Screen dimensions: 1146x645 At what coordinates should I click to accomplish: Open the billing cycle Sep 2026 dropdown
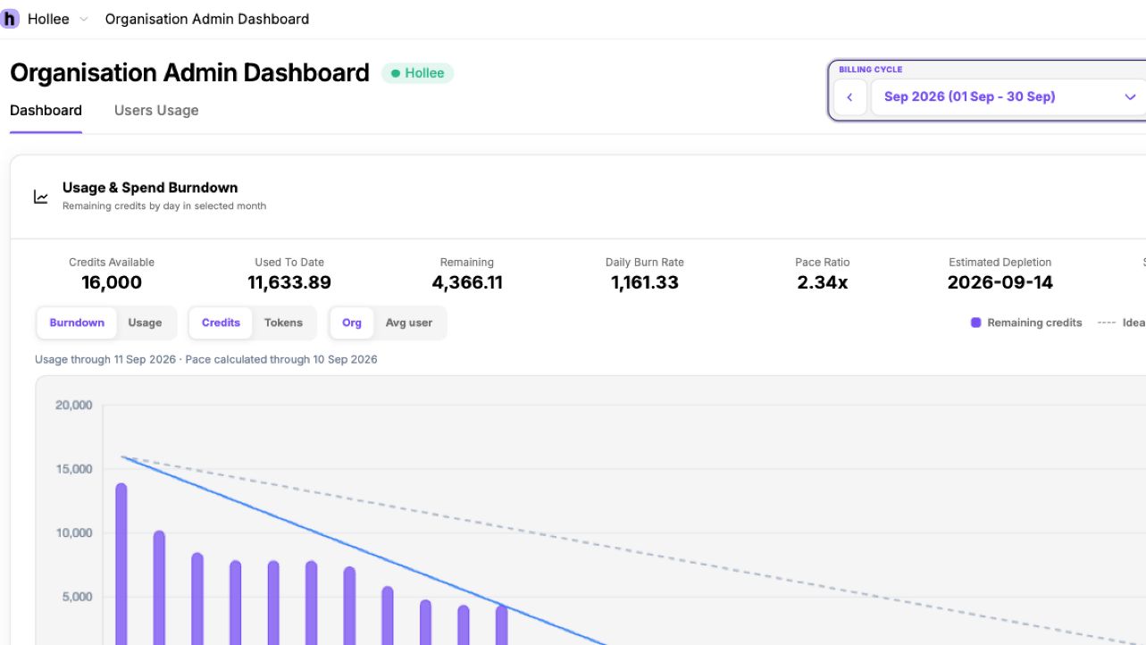tap(1008, 97)
